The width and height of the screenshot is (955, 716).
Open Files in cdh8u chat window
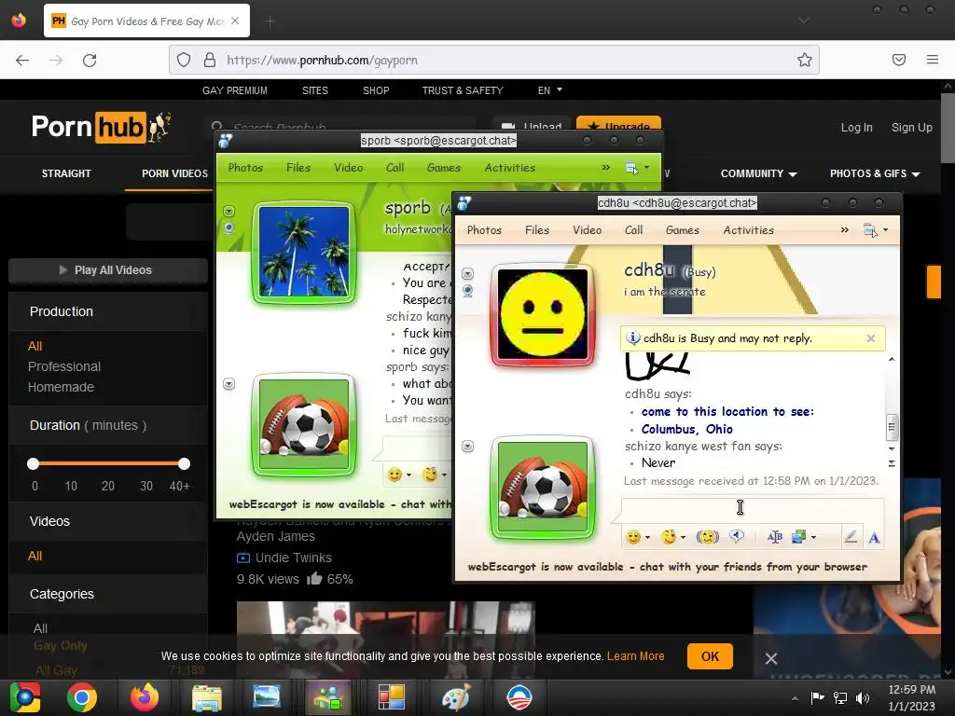pyautogui.click(x=537, y=229)
